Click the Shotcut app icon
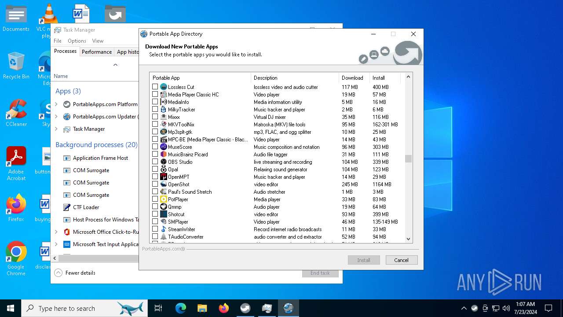The image size is (563, 317). click(164, 214)
